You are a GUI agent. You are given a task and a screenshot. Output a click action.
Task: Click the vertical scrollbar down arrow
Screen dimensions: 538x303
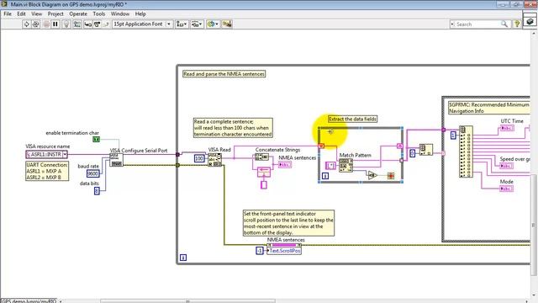click(x=534, y=295)
